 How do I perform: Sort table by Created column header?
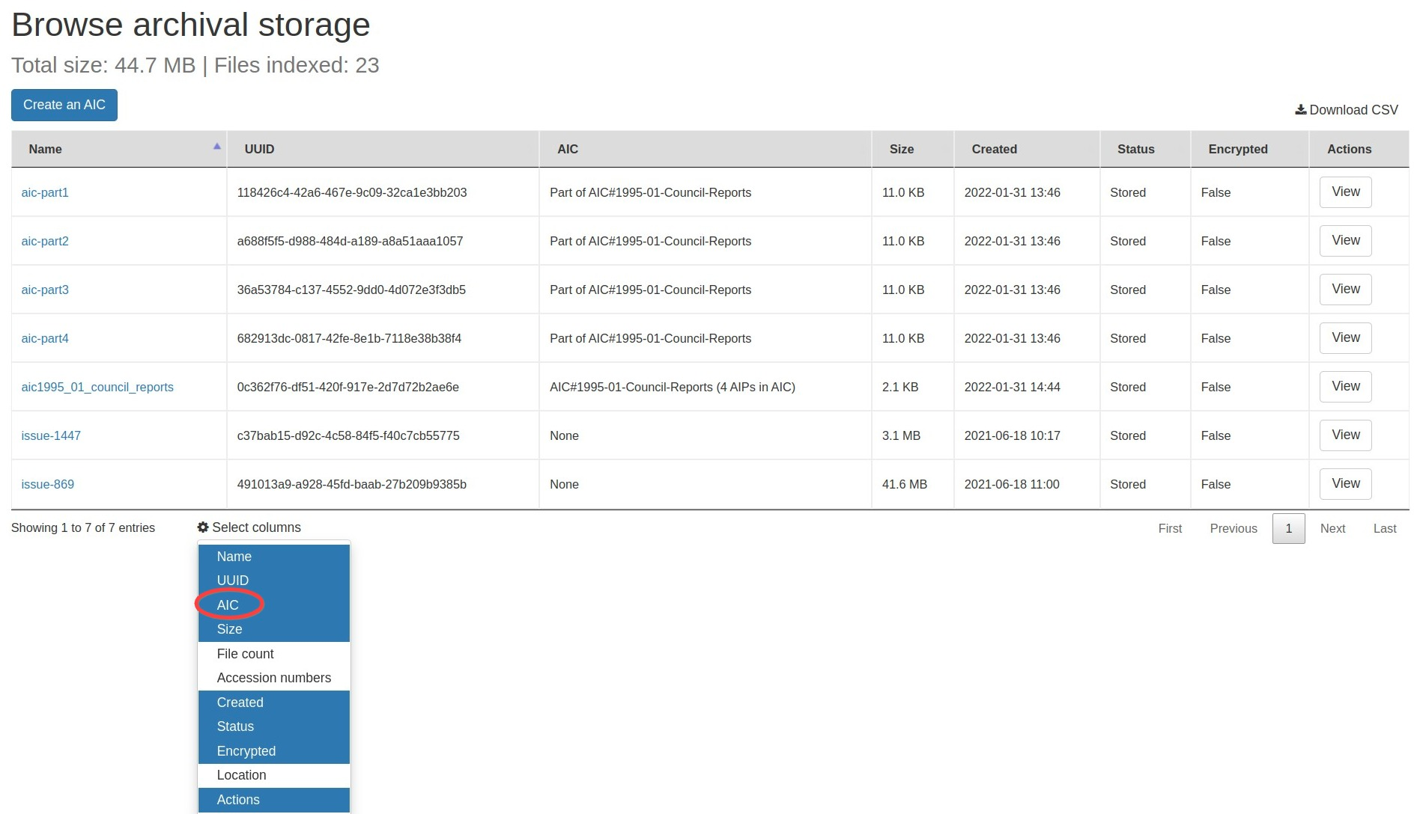(x=994, y=149)
